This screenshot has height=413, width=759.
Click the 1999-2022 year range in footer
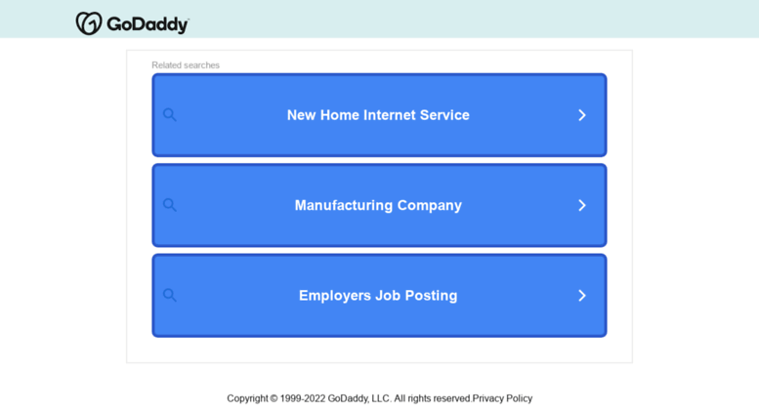tap(303, 398)
